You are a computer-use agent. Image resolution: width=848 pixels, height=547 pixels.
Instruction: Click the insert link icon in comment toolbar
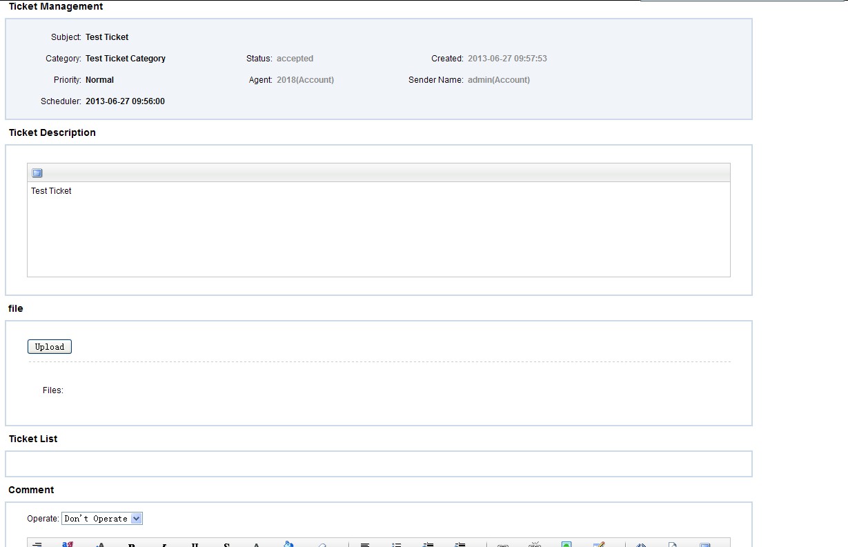click(503, 545)
